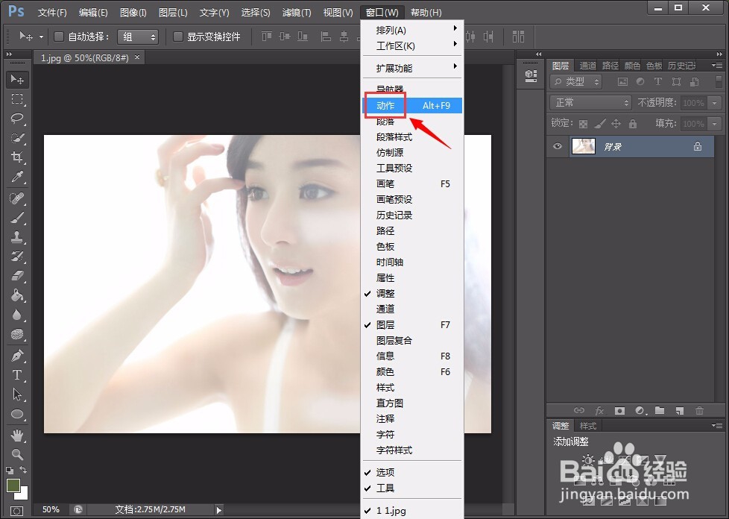Click the foreground color swatch
Image resolution: width=729 pixels, height=519 pixels.
point(13,485)
